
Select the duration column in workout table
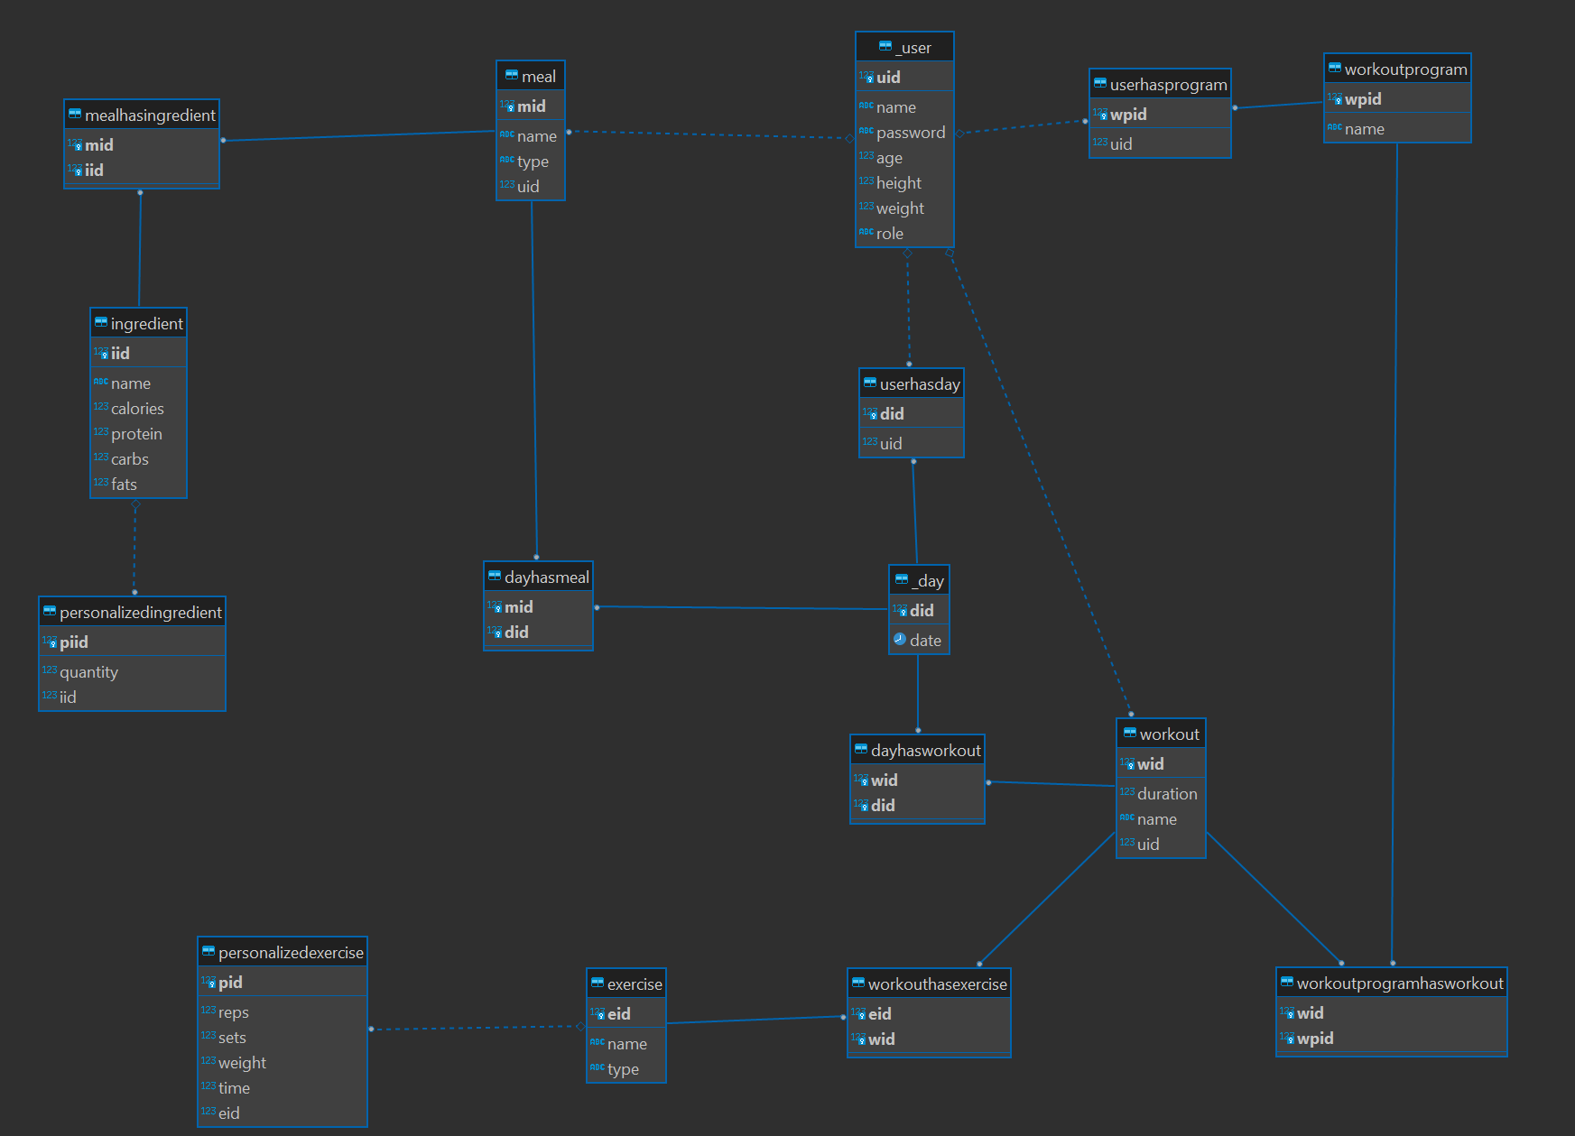coord(1166,794)
